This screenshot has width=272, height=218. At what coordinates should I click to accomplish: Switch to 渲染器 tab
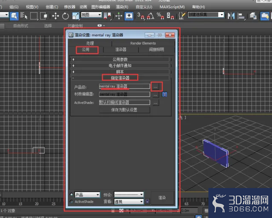[121, 50]
